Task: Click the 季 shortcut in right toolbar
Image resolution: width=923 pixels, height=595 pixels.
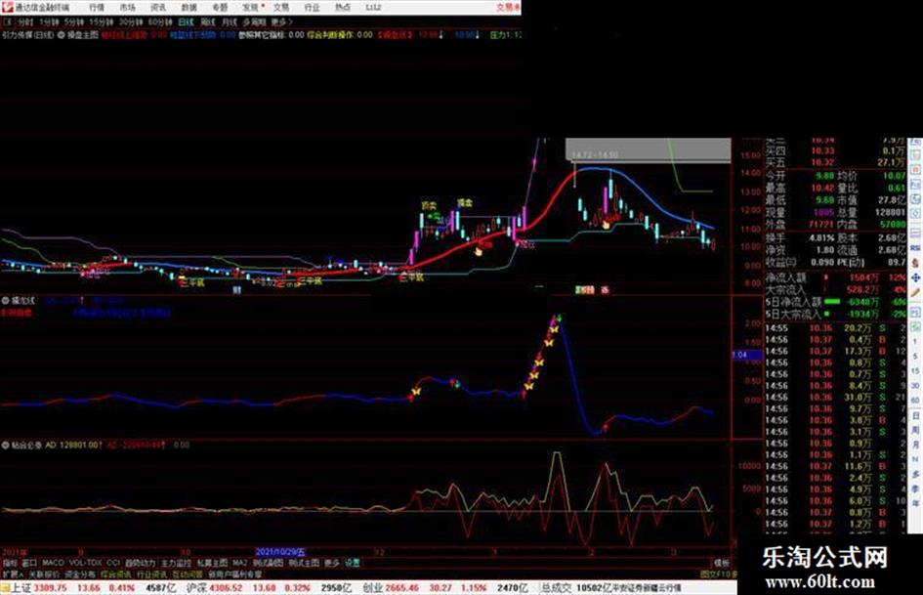Action: pos(915,489)
